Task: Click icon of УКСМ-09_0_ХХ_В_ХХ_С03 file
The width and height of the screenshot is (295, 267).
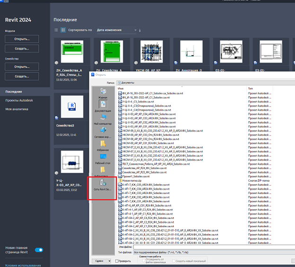Action: [120, 131]
